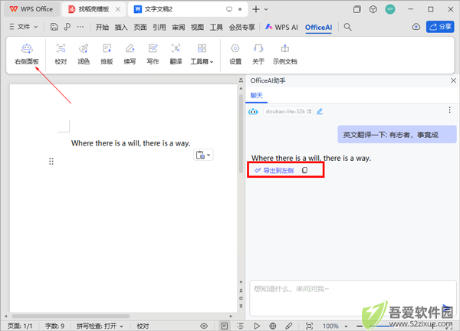
Task: Open the 文件 file menu
Action: pos(24,27)
